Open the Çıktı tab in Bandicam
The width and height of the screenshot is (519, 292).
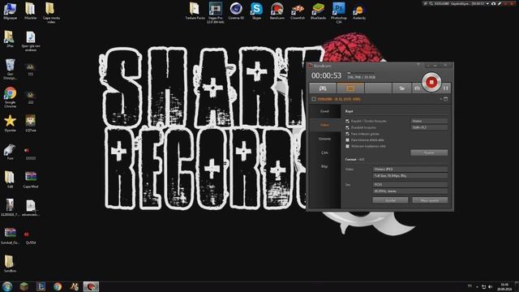click(x=324, y=152)
